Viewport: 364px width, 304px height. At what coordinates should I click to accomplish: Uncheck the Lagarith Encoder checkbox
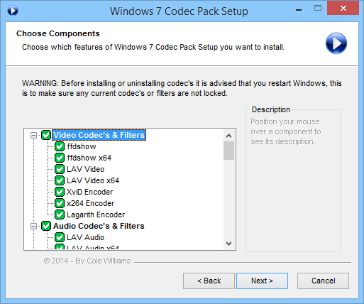(60, 215)
